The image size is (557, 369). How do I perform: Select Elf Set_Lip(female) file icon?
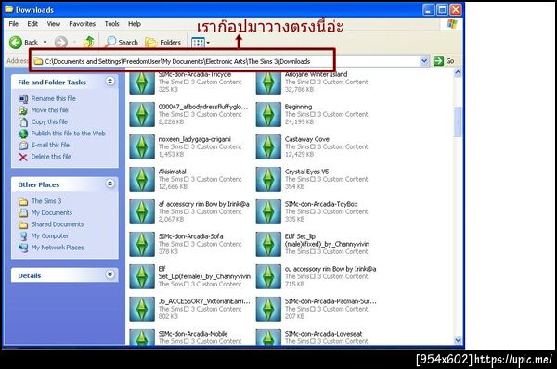point(142,276)
